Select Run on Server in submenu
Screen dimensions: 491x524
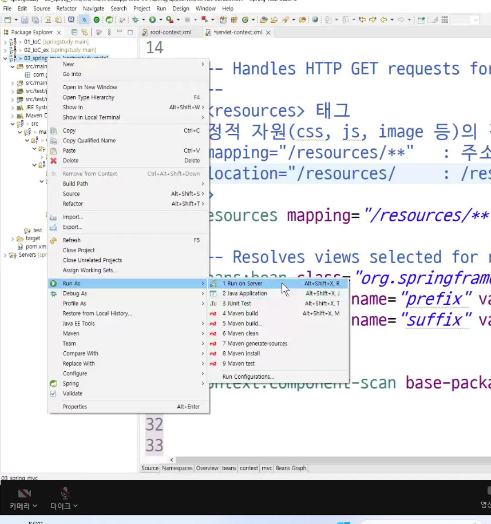pos(279,283)
